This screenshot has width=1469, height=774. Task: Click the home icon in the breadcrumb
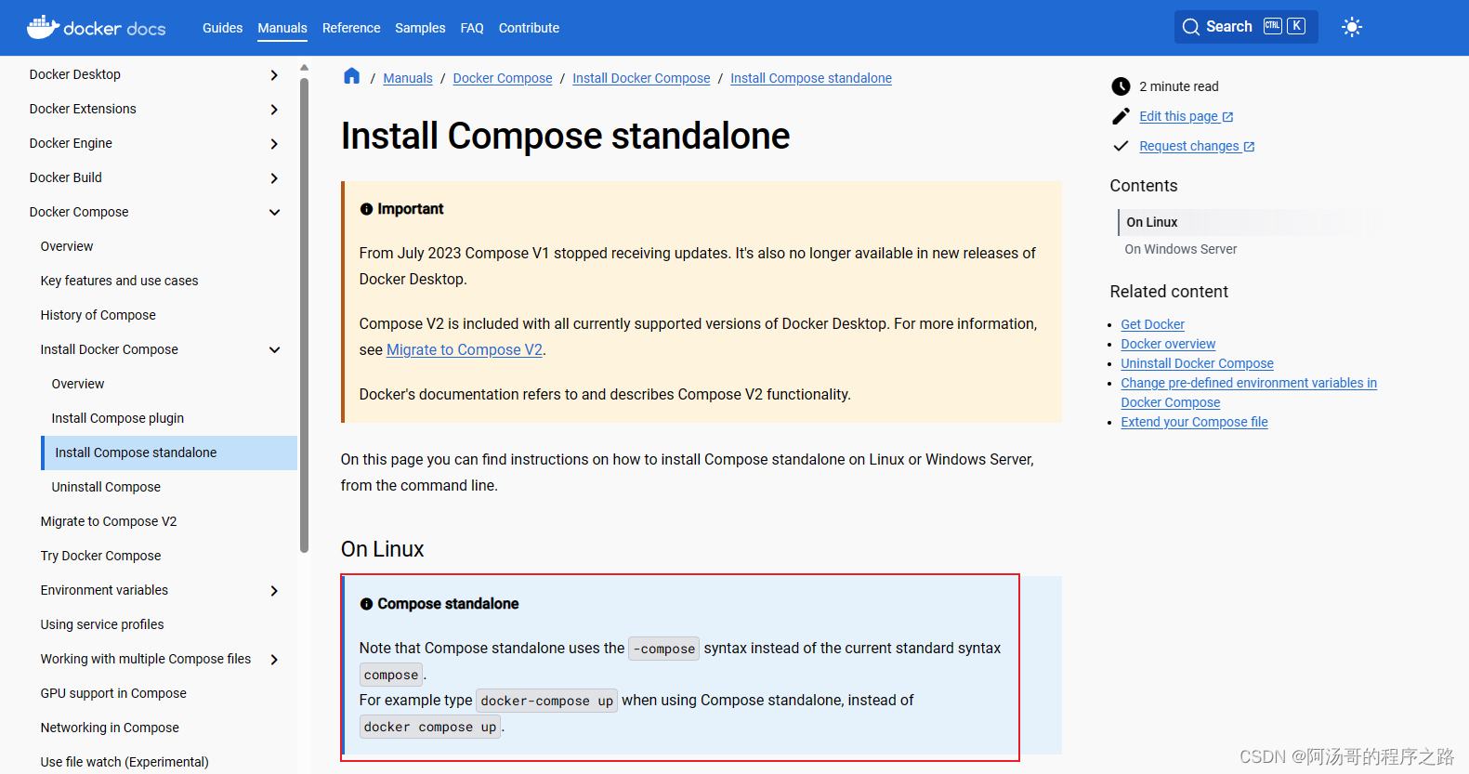[351, 76]
